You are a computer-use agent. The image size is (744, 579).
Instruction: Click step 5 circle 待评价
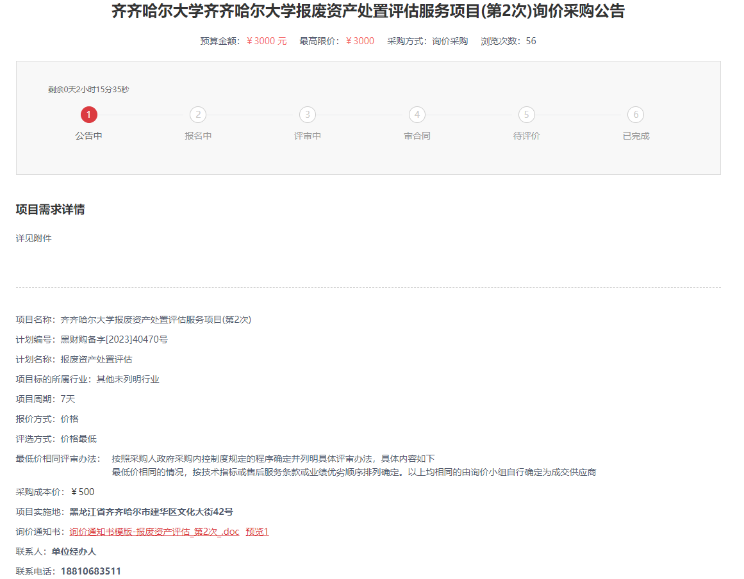pyautogui.click(x=526, y=115)
